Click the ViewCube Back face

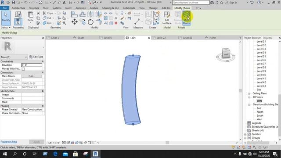pos(226,54)
